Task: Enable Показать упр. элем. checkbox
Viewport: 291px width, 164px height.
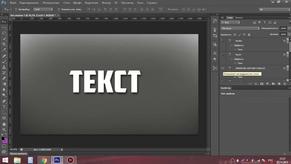Action: [59, 9]
